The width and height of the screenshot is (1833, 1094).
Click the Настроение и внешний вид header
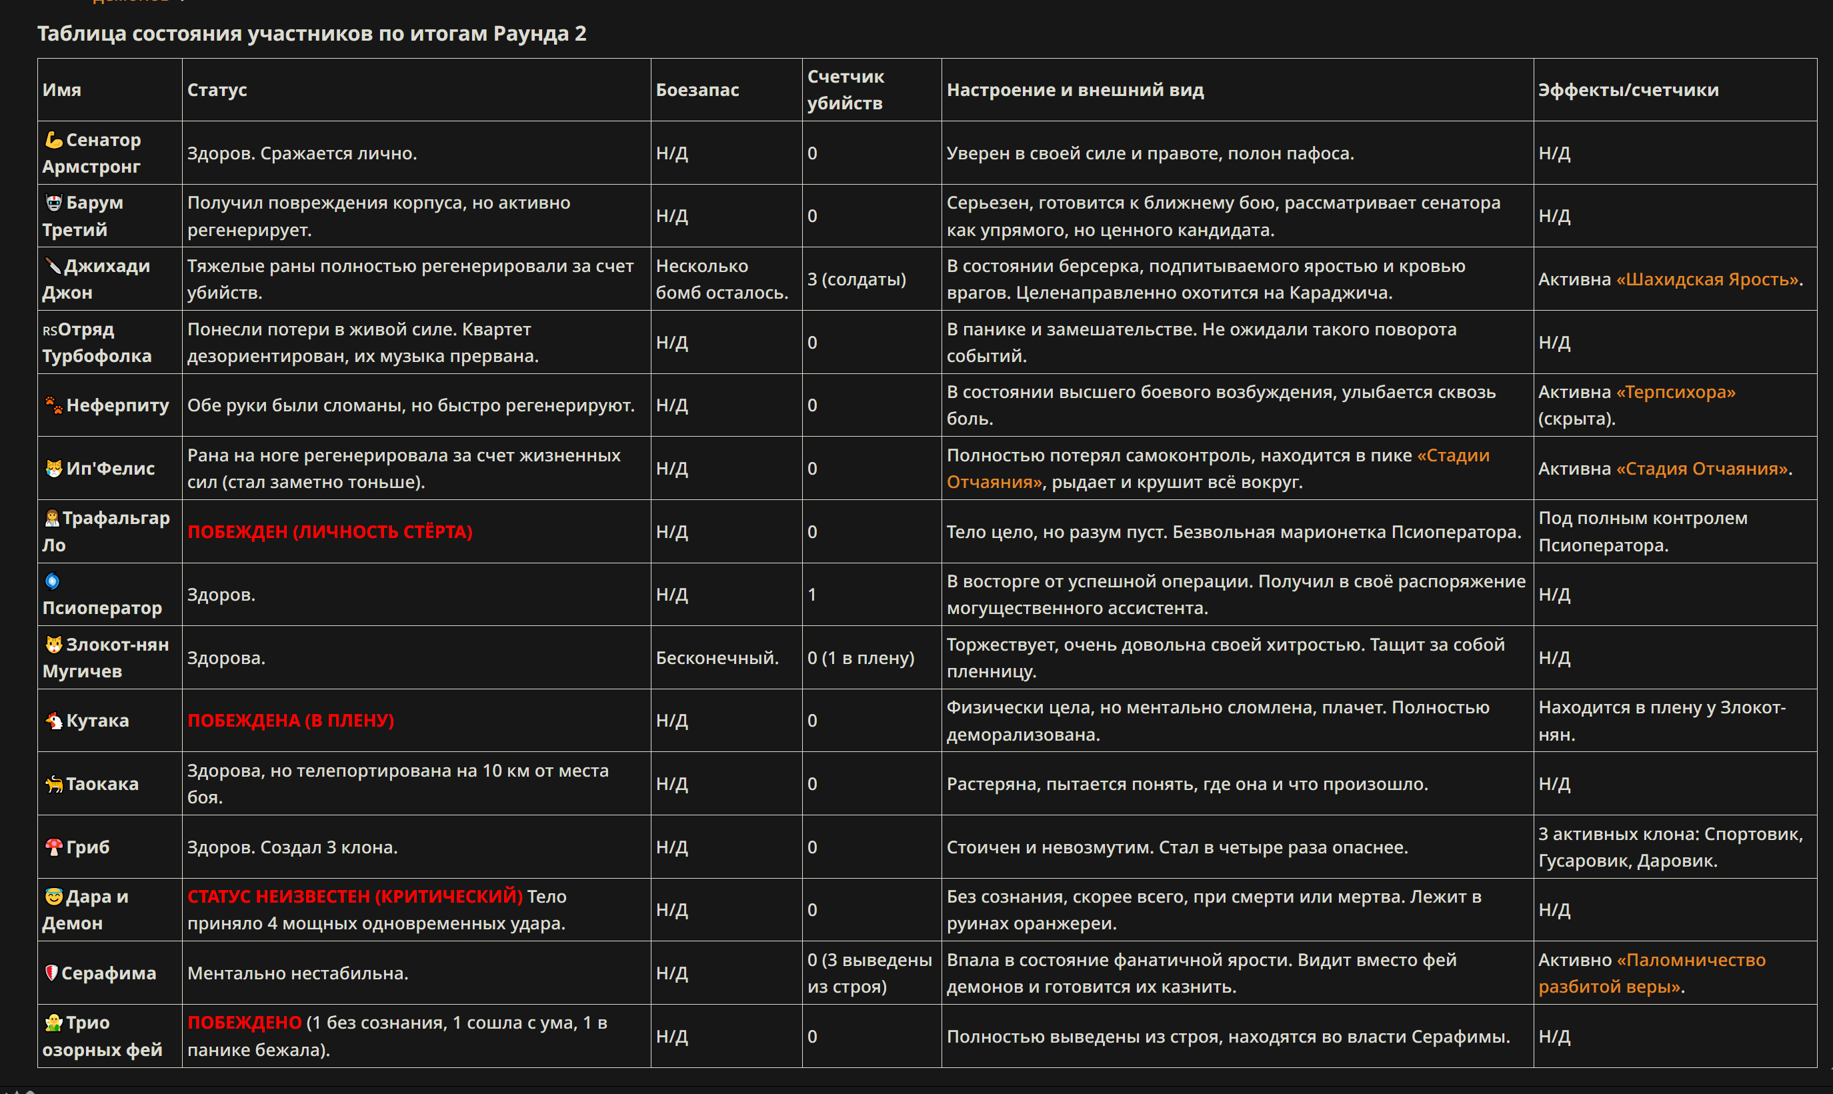pyautogui.click(x=1075, y=90)
